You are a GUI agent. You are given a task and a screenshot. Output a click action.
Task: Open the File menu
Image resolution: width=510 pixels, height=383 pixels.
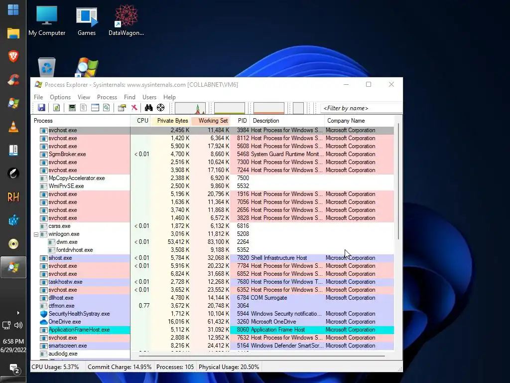coord(38,97)
